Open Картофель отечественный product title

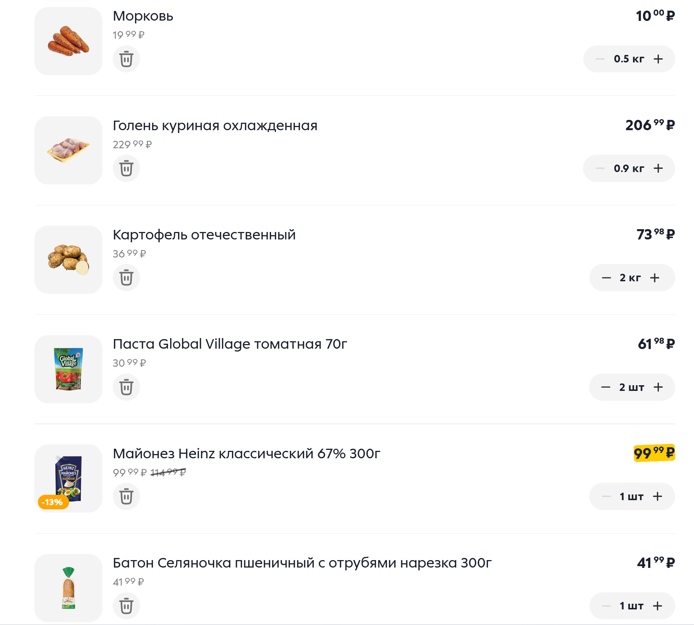pos(204,235)
